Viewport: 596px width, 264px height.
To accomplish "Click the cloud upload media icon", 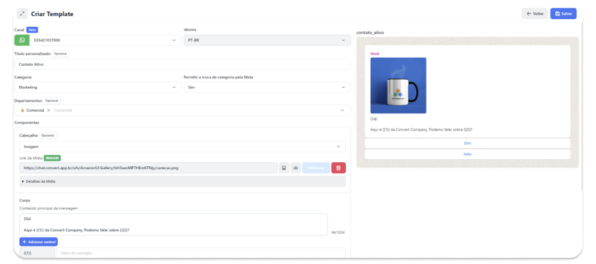I will coord(295,168).
